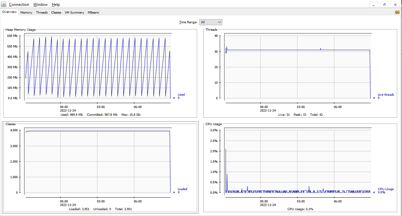Click inside the Classes chart area
The height and width of the screenshot is (216, 402).
[x=97, y=161]
